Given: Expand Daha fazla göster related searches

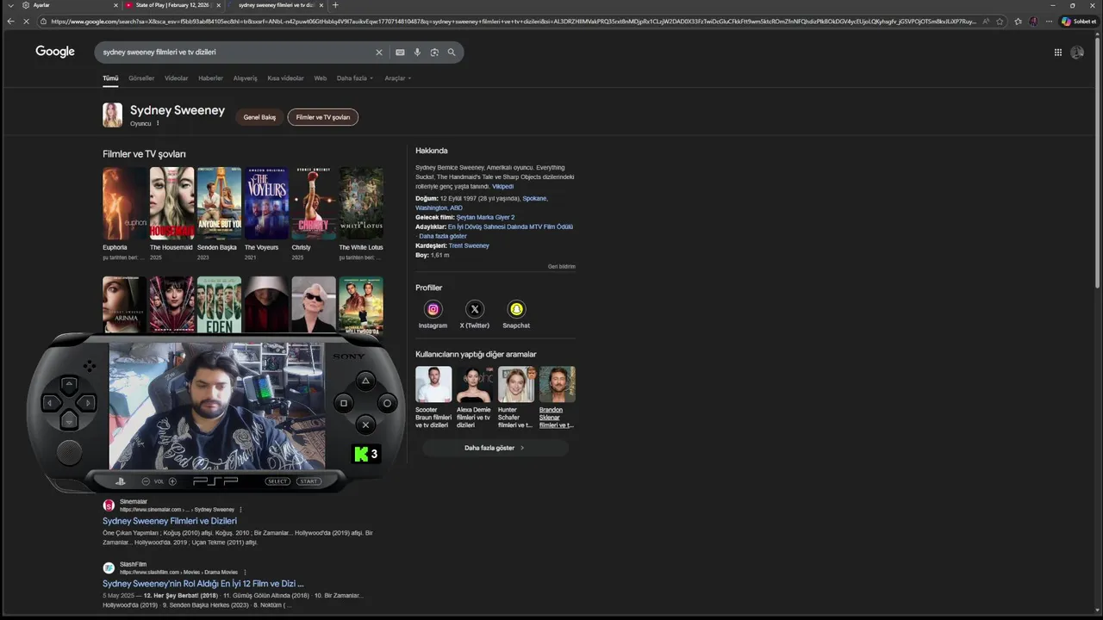Looking at the screenshot, I should click(495, 448).
